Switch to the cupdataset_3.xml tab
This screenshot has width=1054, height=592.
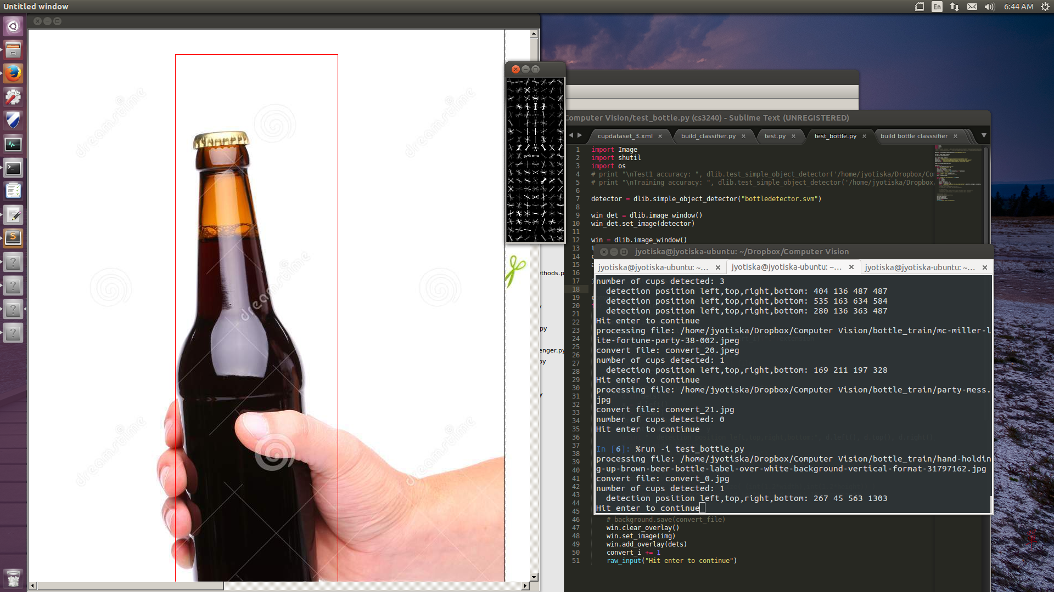(626, 136)
